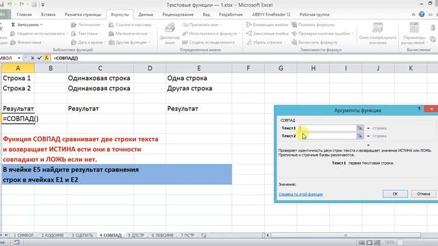Screen dimensions: 438x246
Task: Open the Дата и время functions dropdown
Action: [x=88, y=42]
